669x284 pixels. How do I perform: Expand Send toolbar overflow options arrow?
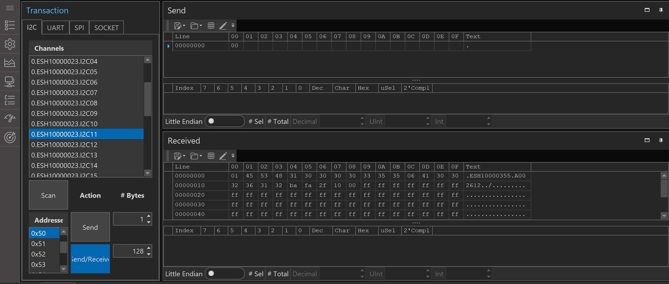(x=233, y=26)
